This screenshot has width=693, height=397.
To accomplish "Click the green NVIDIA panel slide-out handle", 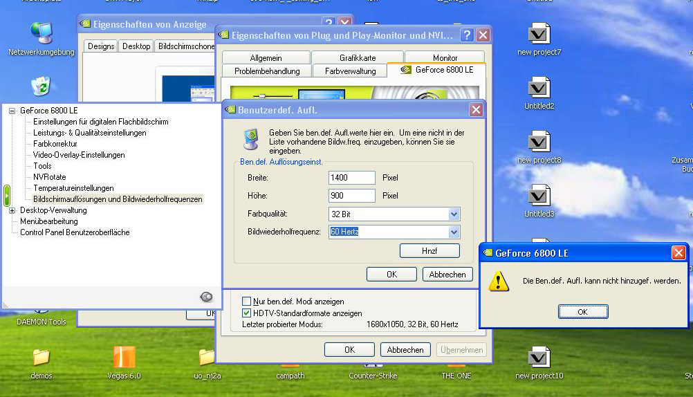I will point(7,194).
